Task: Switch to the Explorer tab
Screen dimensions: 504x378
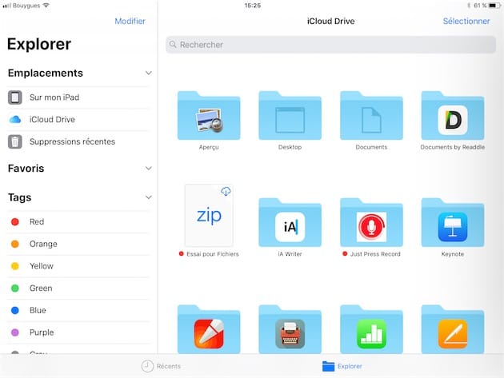Action: (x=342, y=366)
